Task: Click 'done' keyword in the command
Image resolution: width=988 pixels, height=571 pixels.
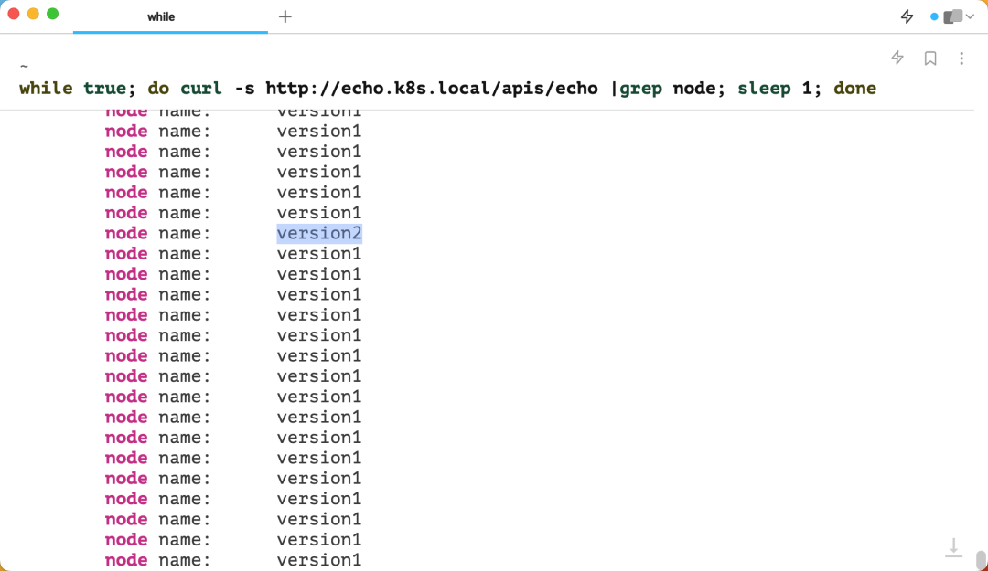Action: coord(855,88)
